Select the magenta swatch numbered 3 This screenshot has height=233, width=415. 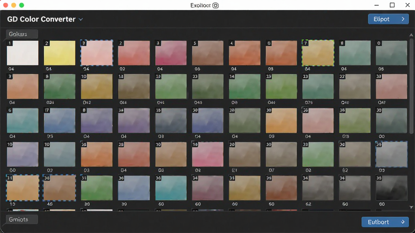coord(171,53)
